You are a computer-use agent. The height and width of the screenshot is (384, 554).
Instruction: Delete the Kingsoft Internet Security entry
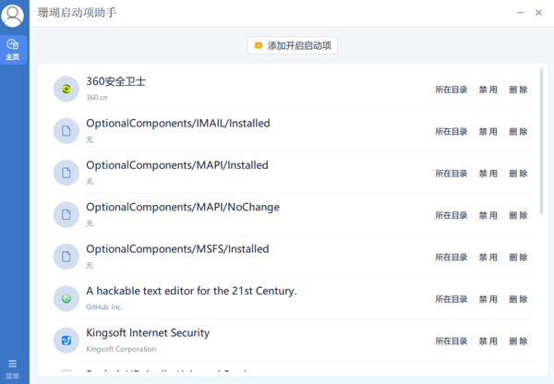tap(518, 342)
